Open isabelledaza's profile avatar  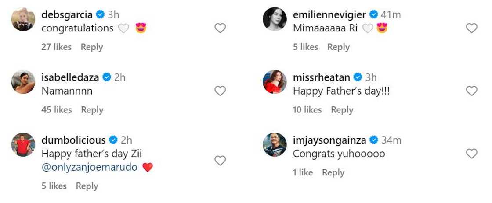[23, 82]
